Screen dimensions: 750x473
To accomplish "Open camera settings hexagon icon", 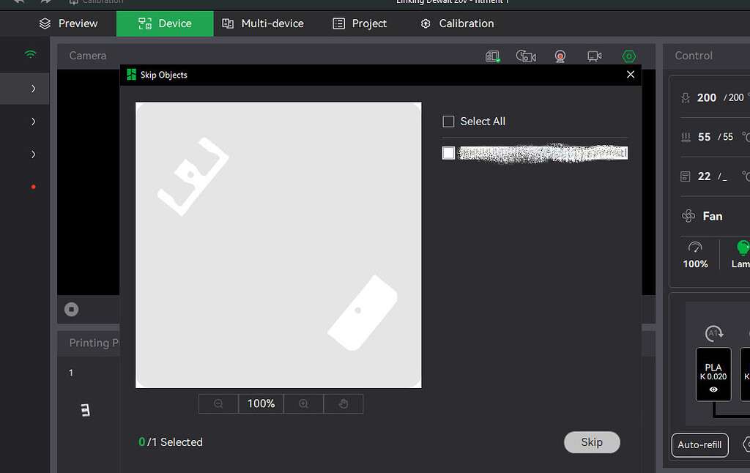I will click(629, 56).
